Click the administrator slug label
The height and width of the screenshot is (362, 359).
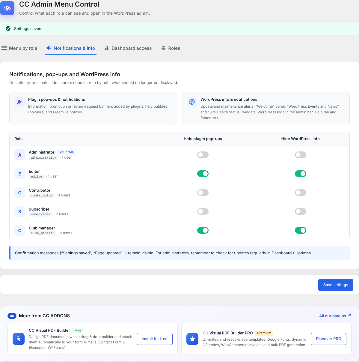44,157
